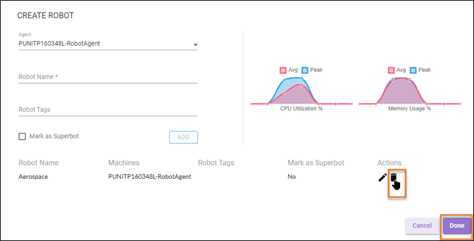Focus the Robot Tags field
Image resolution: width=474 pixels, height=241 pixels.
108,110
